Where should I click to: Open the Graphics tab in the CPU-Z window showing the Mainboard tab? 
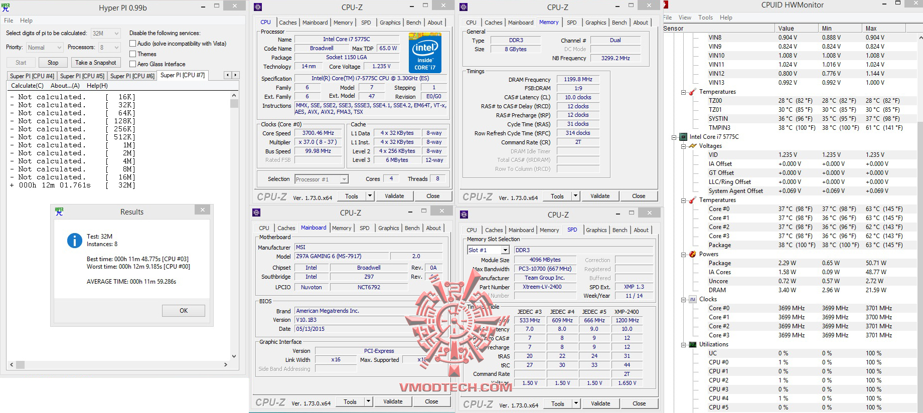(x=389, y=228)
